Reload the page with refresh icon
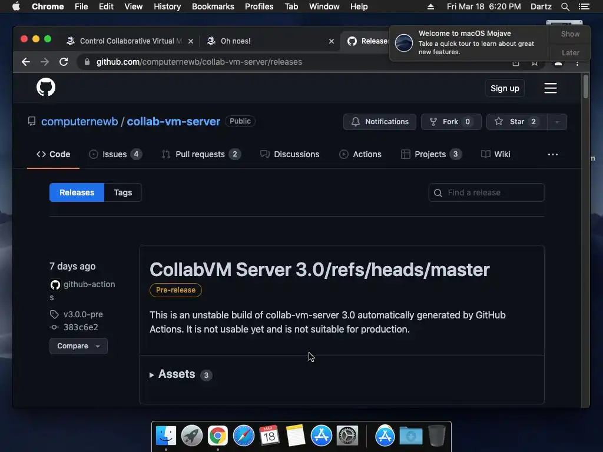Image resolution: width=603 pixels, height=452 pixels. click(64, 62)
